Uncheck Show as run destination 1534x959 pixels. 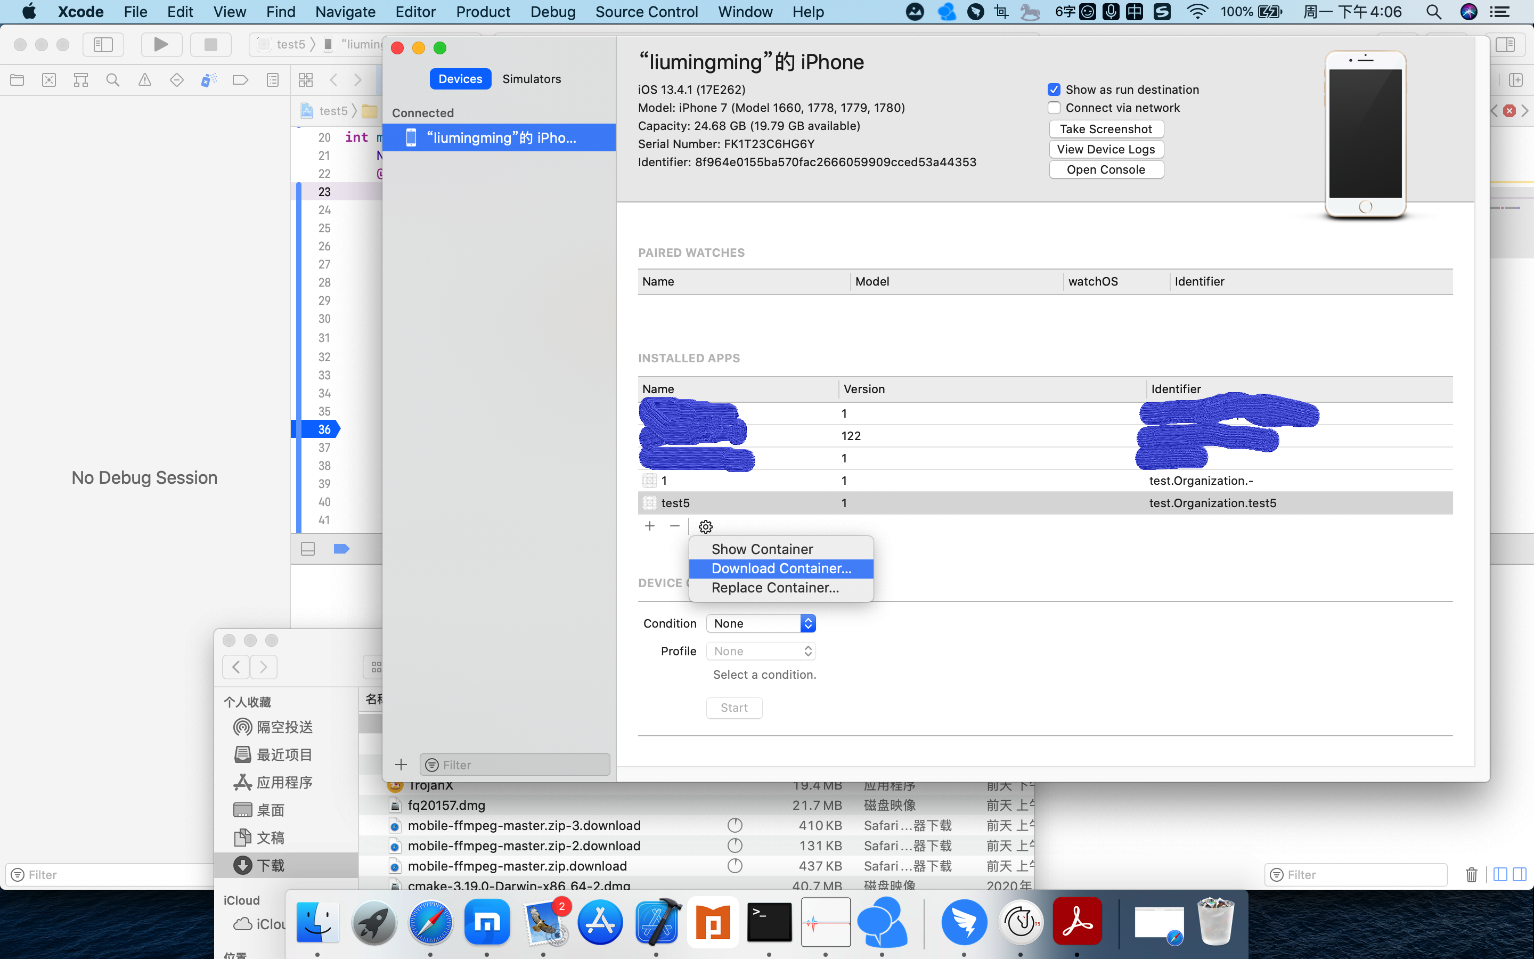tap(1054, 90)
